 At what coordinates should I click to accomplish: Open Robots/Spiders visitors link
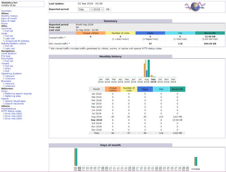coord(14,43)
